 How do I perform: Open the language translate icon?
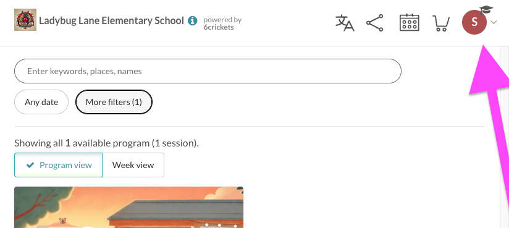(x=345, y=23)
